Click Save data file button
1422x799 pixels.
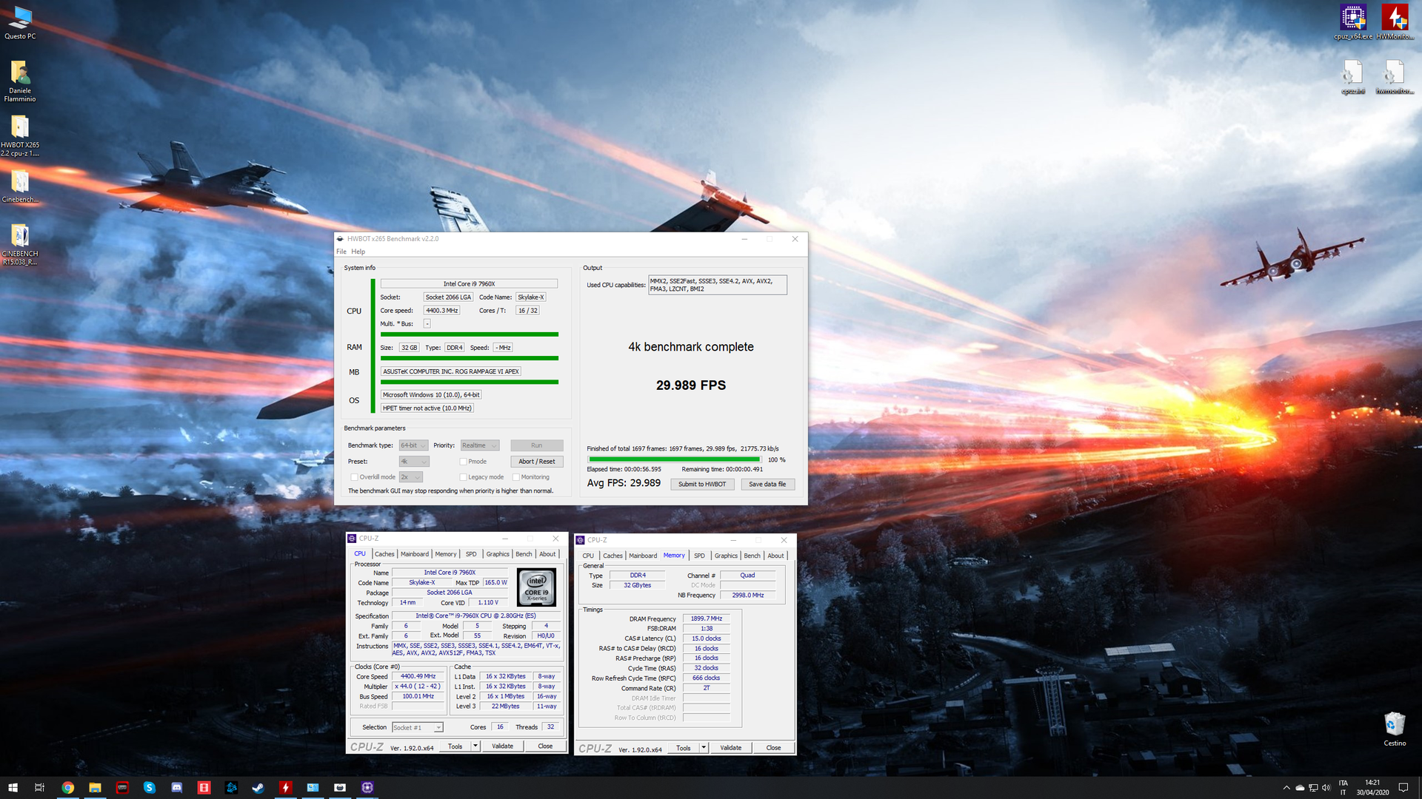tap(767, 485)
